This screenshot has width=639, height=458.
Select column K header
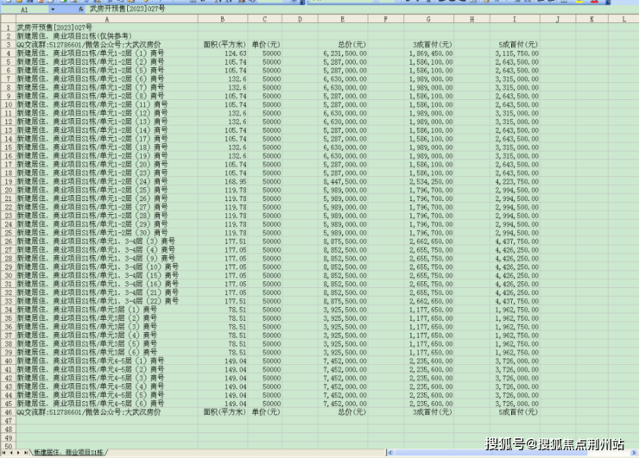tap(592, 19)
